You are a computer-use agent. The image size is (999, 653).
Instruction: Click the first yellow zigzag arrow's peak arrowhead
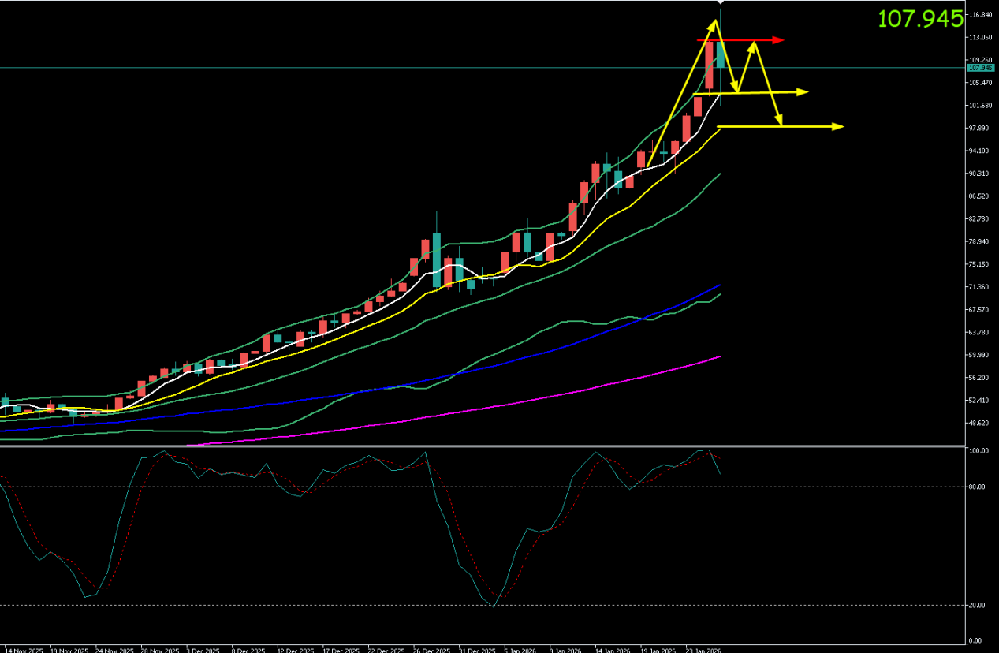tap(716, 24)
